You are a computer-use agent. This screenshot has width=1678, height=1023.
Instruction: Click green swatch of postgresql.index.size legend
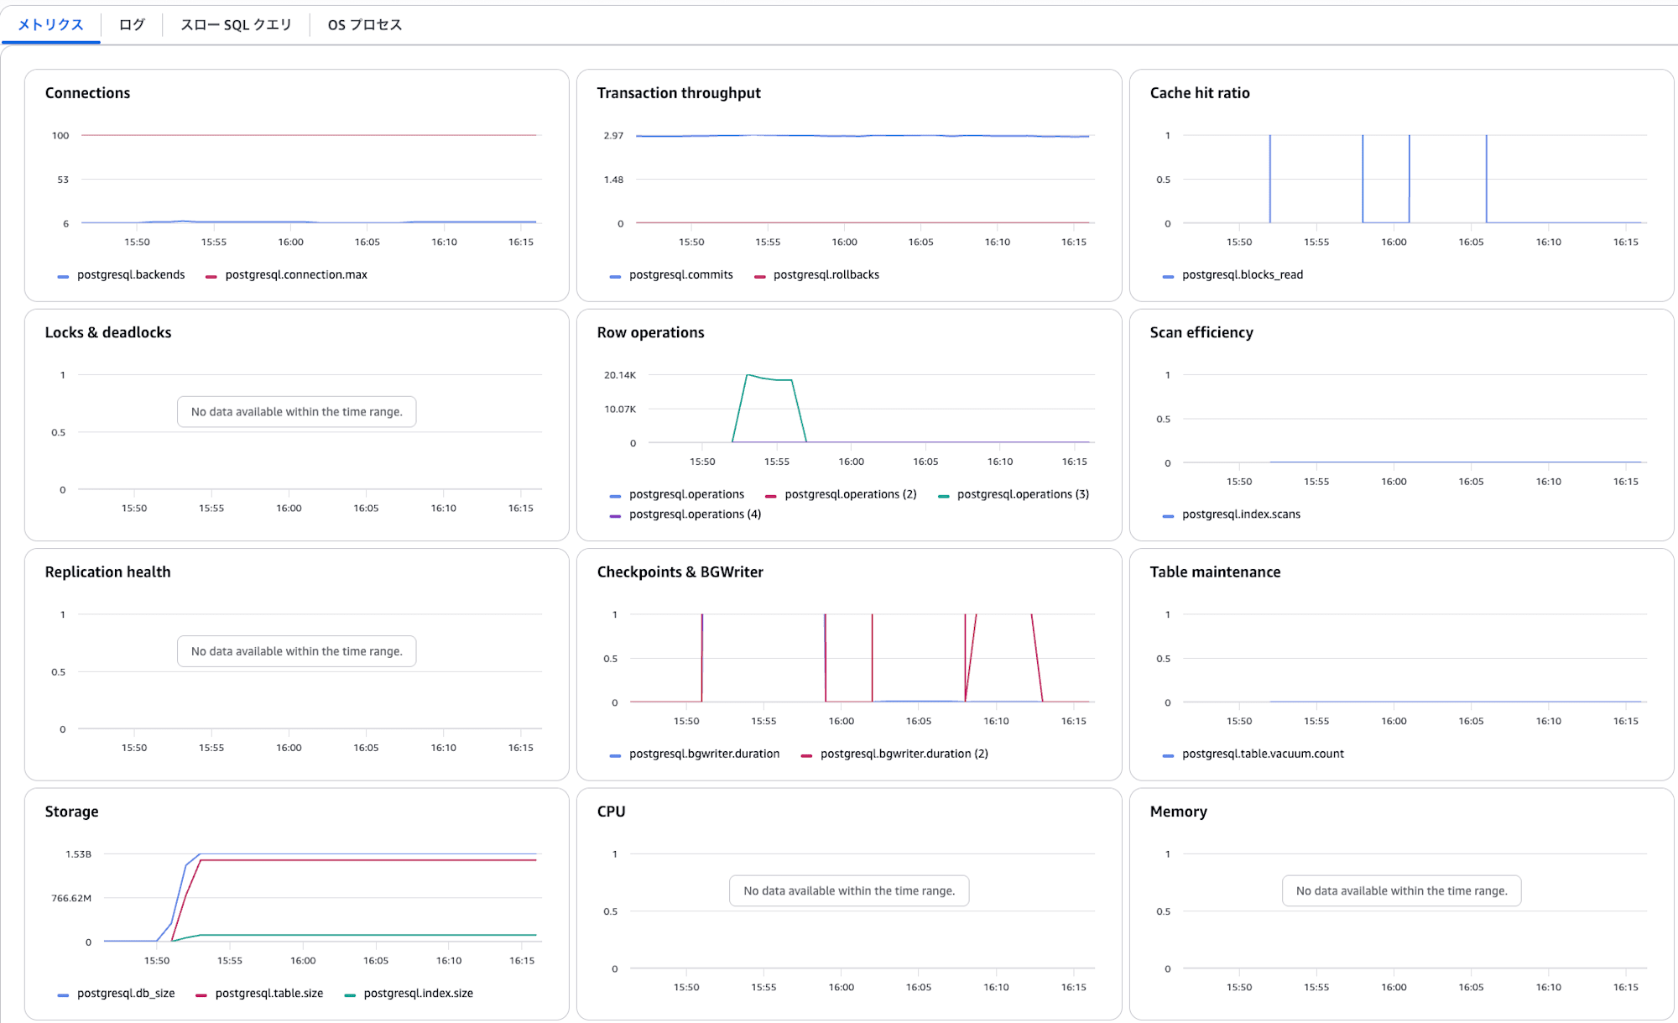tap(350, 994)
